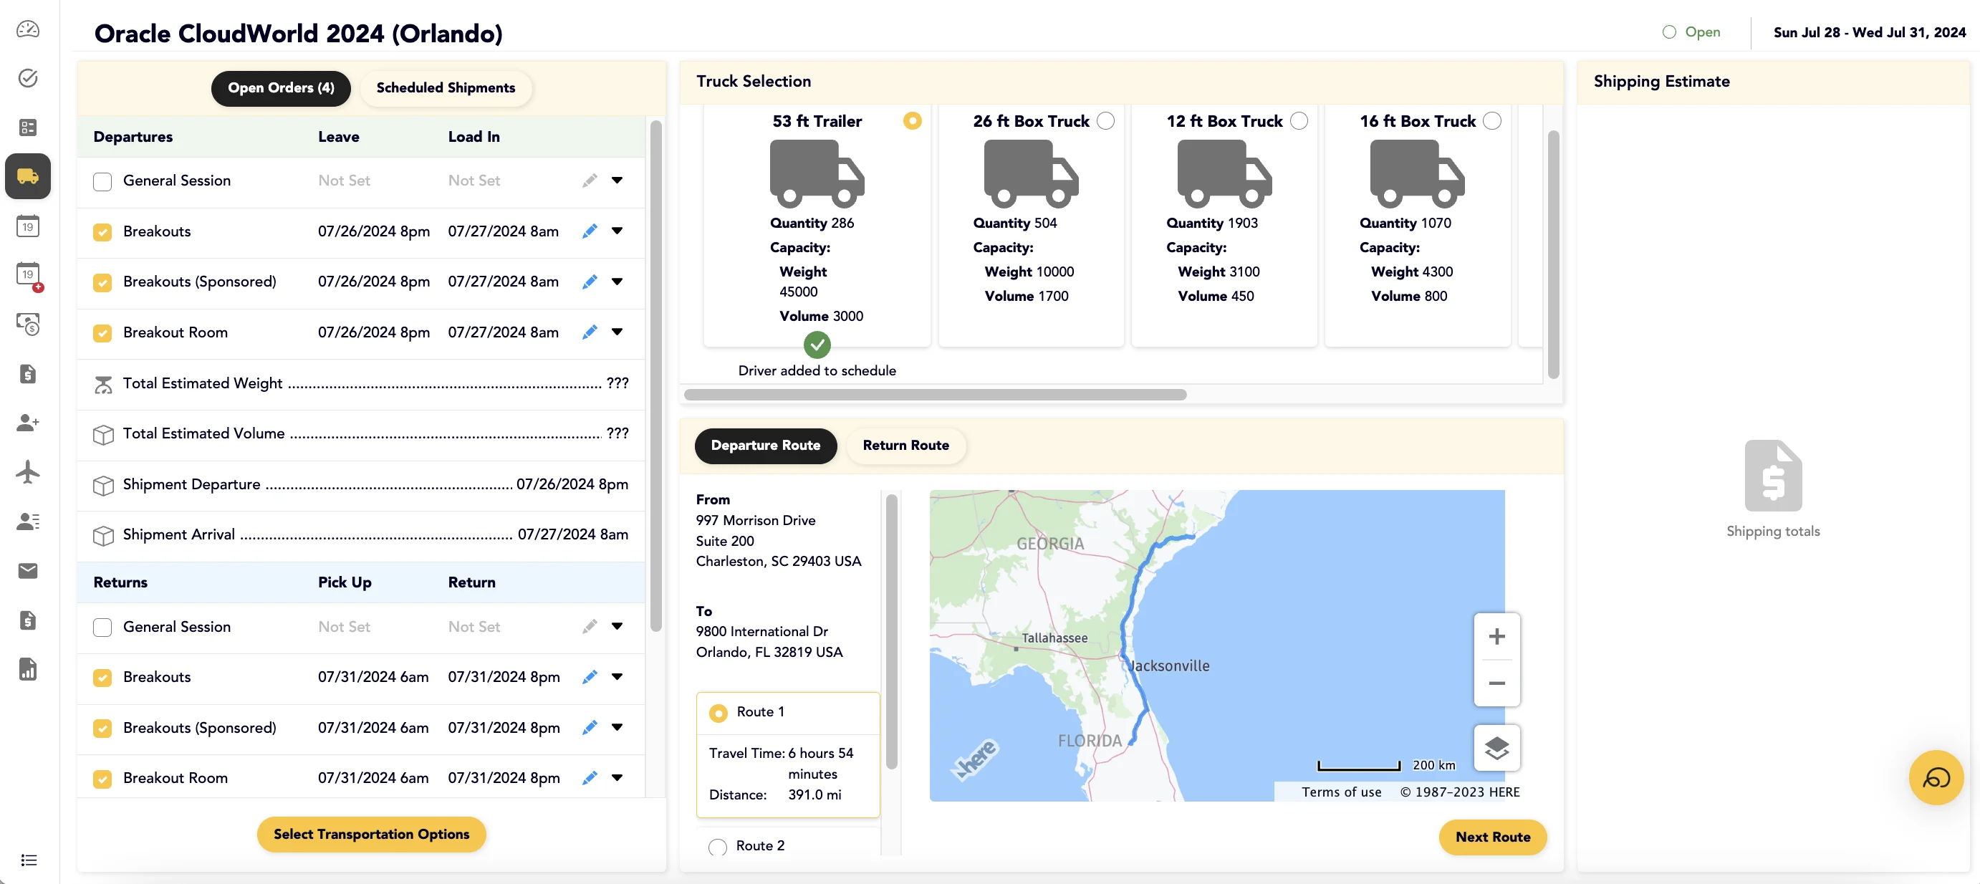Screen dimensions: 1980x884
Task: Show the Return Route tab
Action: 905,446
